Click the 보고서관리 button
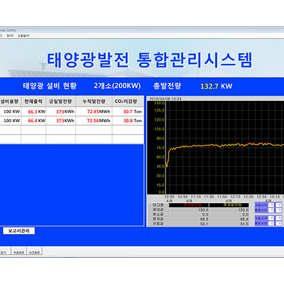This screenshot has width=284, height=284. 18,231
